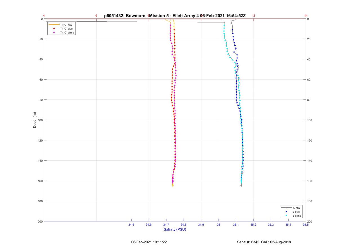Click the 'Serial #: 0342' footer text

pyautogui.click(x=249, y=242)
